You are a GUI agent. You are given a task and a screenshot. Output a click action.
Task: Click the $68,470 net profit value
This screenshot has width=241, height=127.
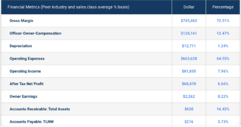(189, 84)
